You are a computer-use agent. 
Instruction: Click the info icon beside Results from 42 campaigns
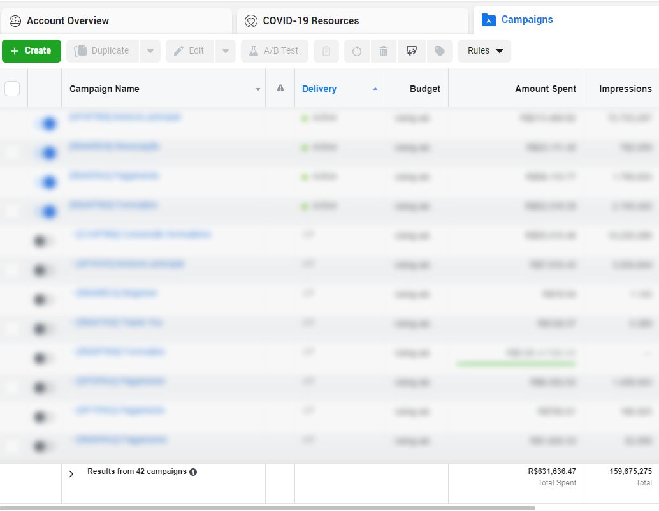(193, 472)
